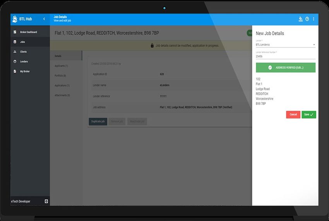This screenshot has height=221, width=329.
Task: Click the ADDRESS VERIFIED (Edit...) button
Action: click(286, 68)
